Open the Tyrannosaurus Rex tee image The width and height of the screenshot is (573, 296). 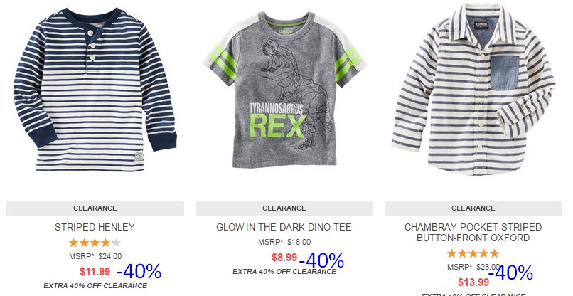tap(284, 89)
